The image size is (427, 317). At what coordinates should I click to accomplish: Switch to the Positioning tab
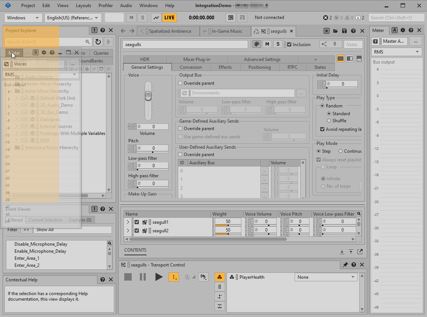[x=259, y=67]
